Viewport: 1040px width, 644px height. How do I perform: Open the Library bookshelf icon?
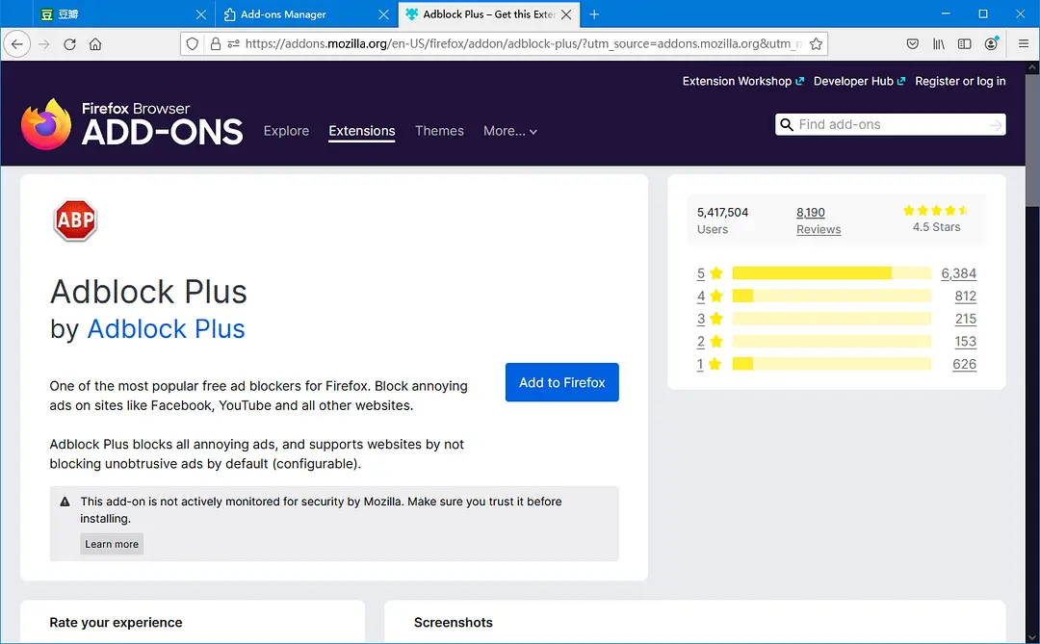[939, 44]
